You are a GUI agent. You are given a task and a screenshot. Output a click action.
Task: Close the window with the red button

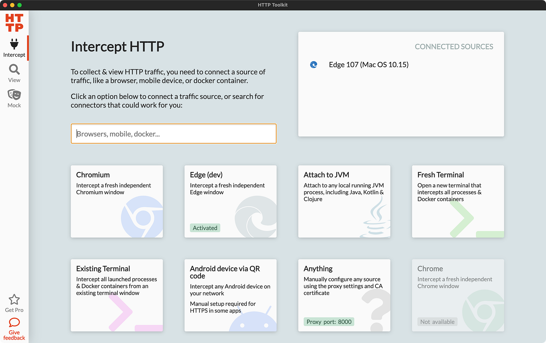tap(5, 5)
